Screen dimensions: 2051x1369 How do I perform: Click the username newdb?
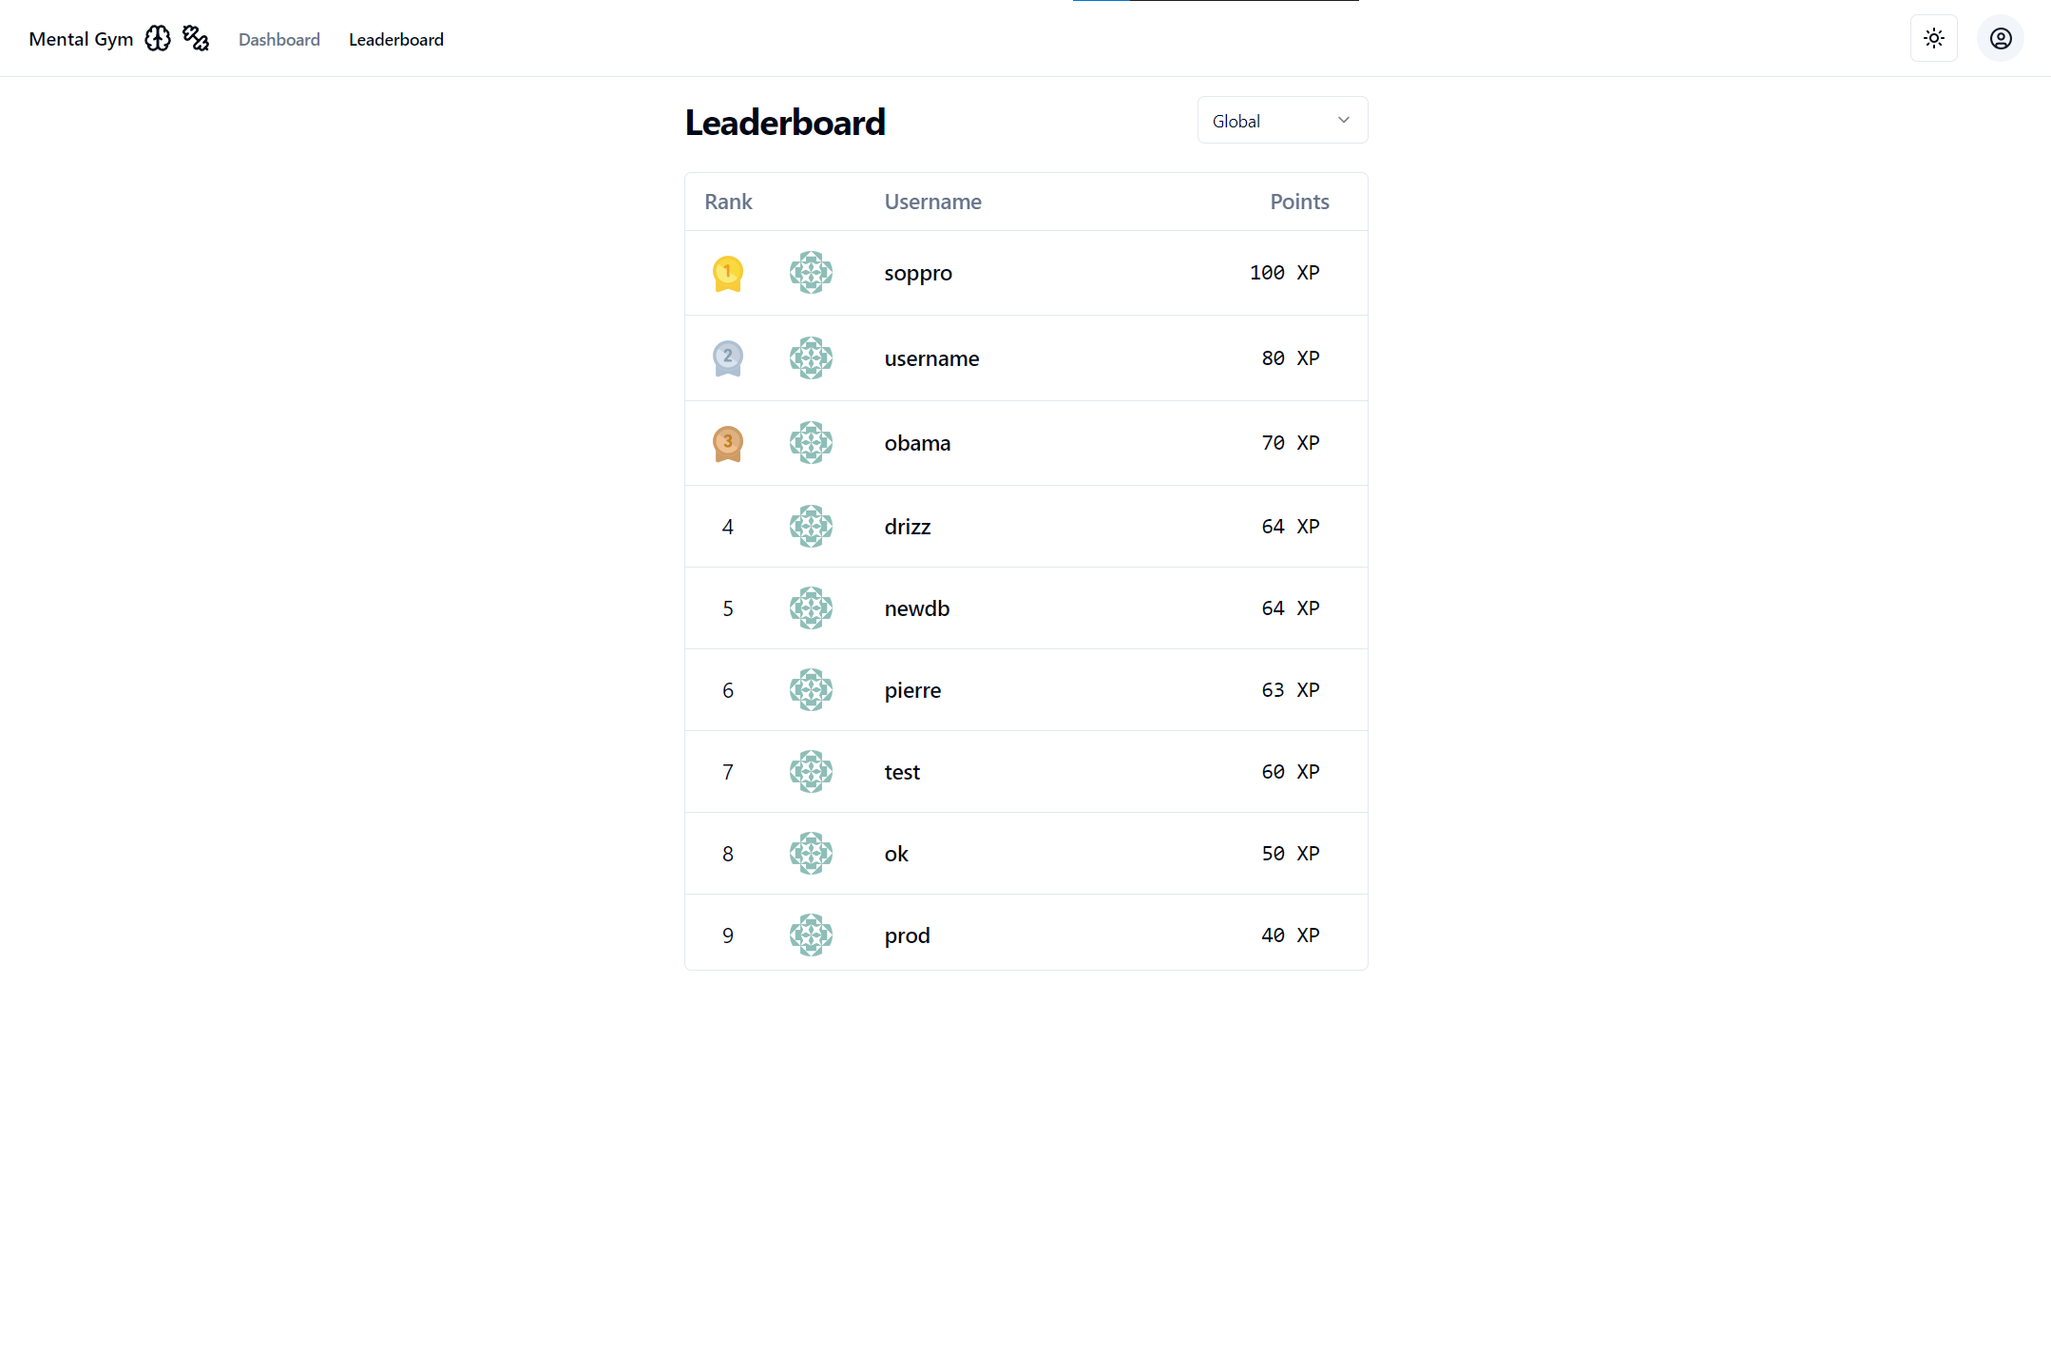click(916, 608)
